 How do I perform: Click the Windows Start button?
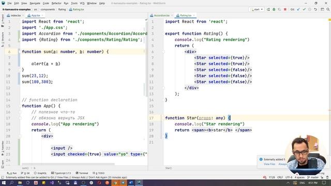coord(4,182)
